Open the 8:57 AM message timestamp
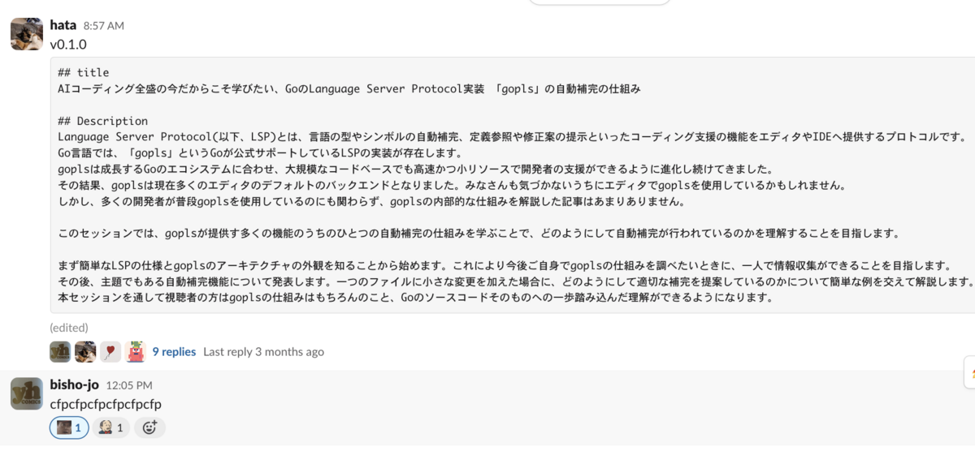 103,26
